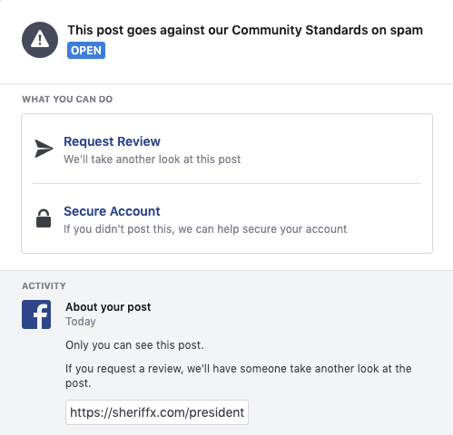Screen dimensions: 453x435
Task: Click the Facebook logo icon
Action: pos(36,314)
